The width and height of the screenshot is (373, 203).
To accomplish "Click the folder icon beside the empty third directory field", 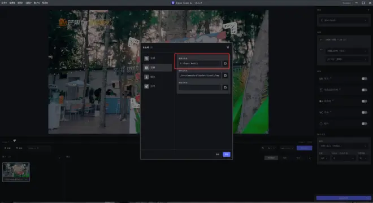I will 225,87.
